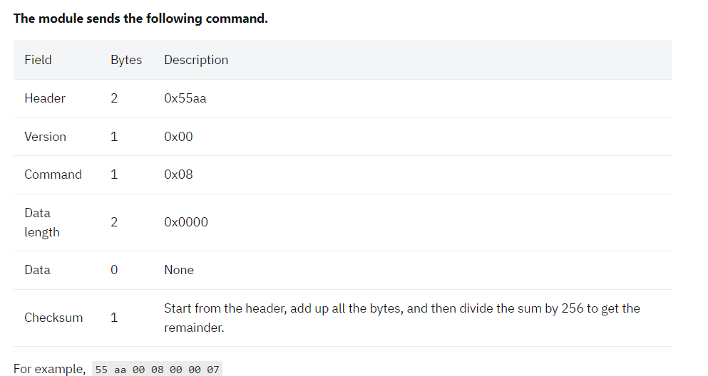Click the checksum remainder description text
Screen dimensions: 708x376
tap(402, 318)
